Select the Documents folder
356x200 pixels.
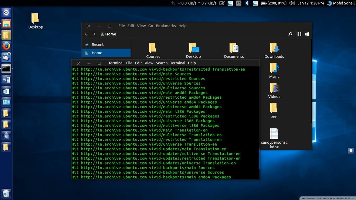pos(234,50)
